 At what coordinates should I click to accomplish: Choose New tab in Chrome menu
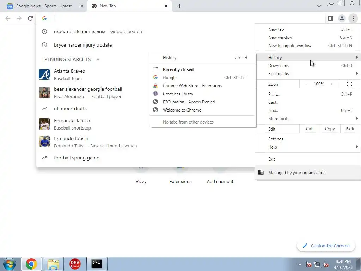tap(308, 29)
